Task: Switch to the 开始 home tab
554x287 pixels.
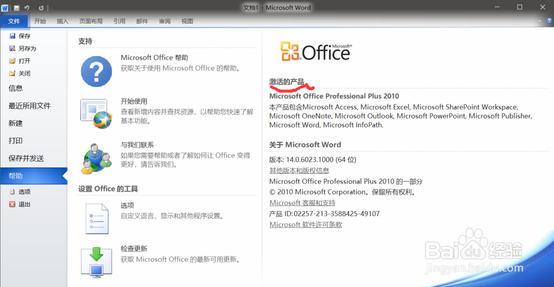Action: [x=40, y=21]
